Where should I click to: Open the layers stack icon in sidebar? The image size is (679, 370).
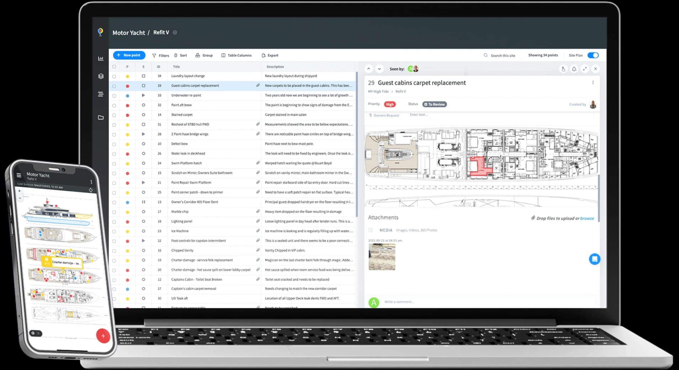[x=101, y=76]
